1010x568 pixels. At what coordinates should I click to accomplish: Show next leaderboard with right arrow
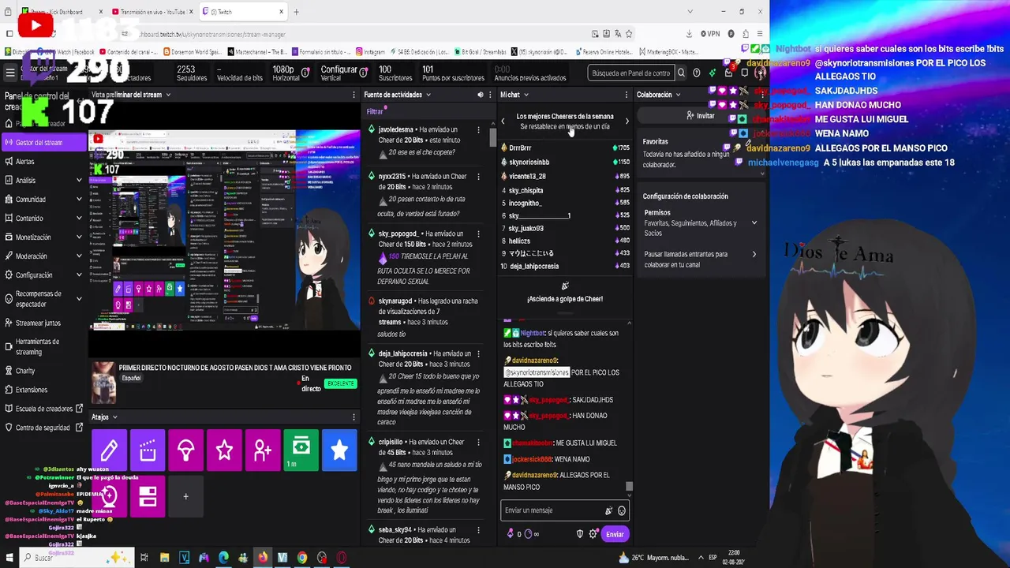pyautogui.click(x=627, y=121)
